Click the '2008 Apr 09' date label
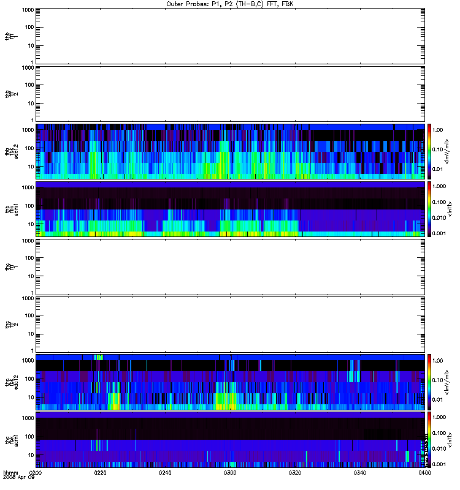This screenshot has width=460, height=490. click(18, 478)
